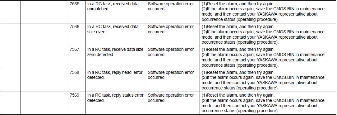Screen dimensions: 337x115
Task: Click 'Reset the alarm' remedy in row 7565
Action: tap(221, 4)
